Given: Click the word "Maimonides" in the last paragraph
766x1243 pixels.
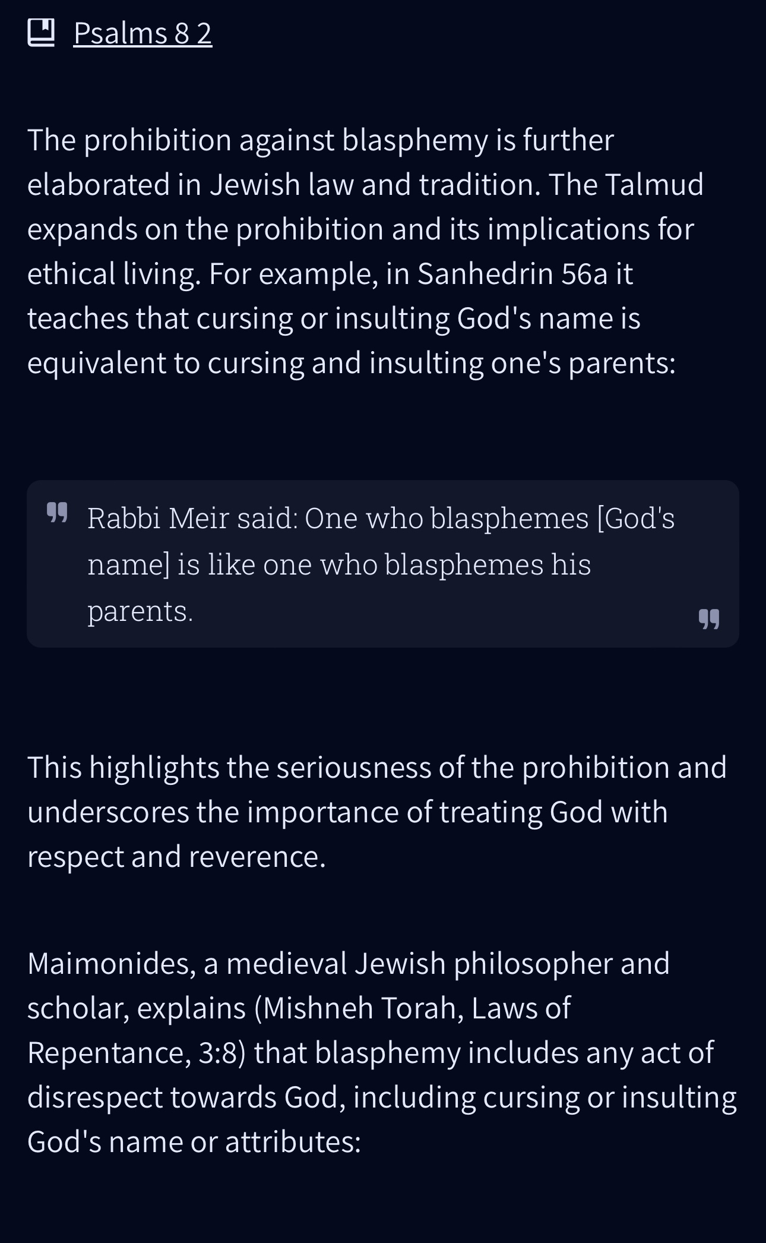Looking at the screenshot, I should (x=111, y=963).
